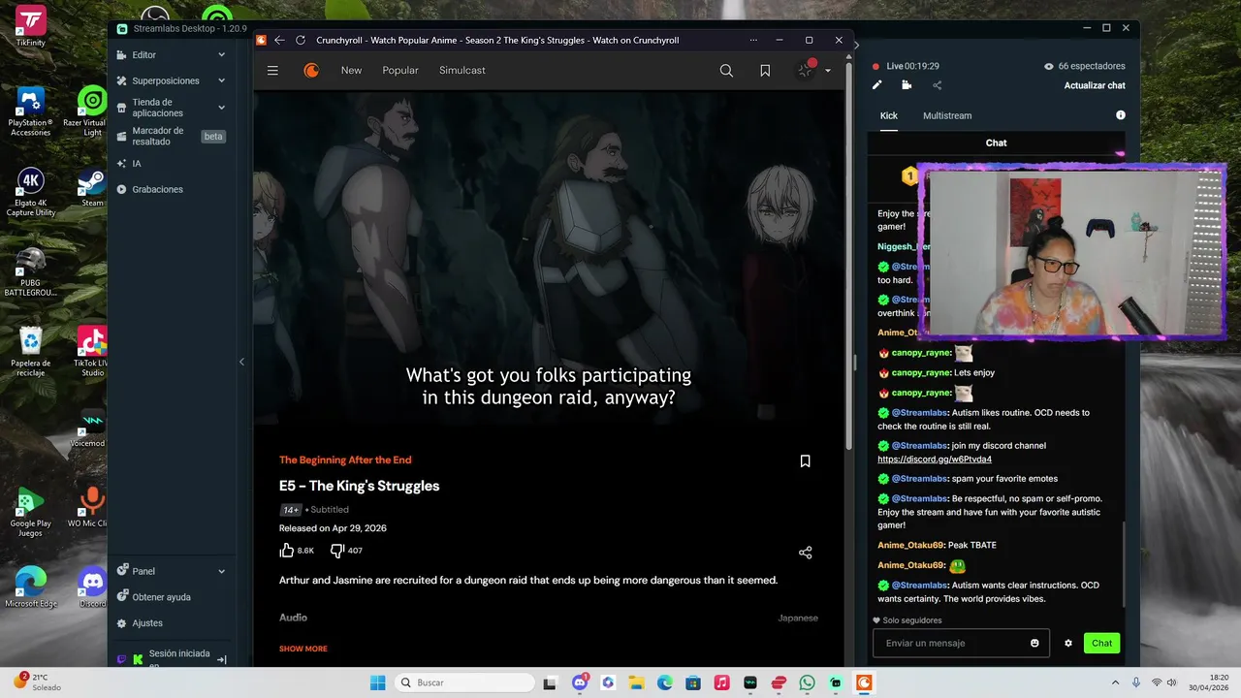Viewport: 1241px width, 698px height.
Task: Select Razer Virtual Light desktop icon
Action: [92, 111]
